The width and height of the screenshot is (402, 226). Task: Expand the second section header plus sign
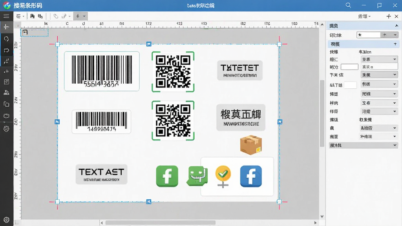click(x=395, y=44)
